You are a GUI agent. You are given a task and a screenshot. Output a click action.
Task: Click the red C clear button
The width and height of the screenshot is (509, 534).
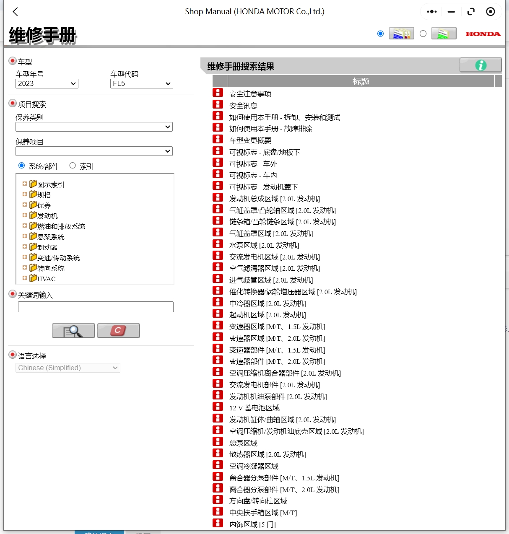118,331
